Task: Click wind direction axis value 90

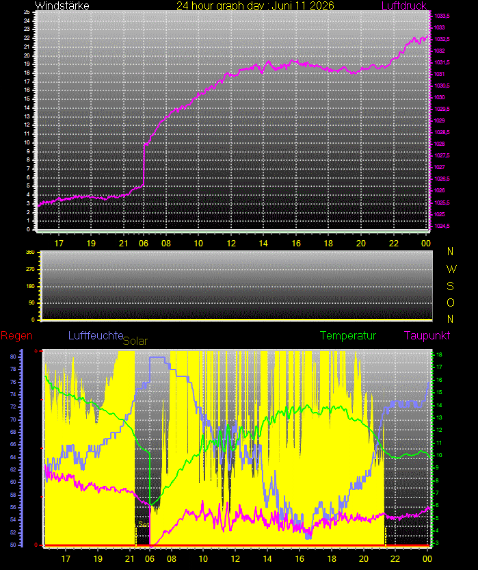Action: point(32,303)
